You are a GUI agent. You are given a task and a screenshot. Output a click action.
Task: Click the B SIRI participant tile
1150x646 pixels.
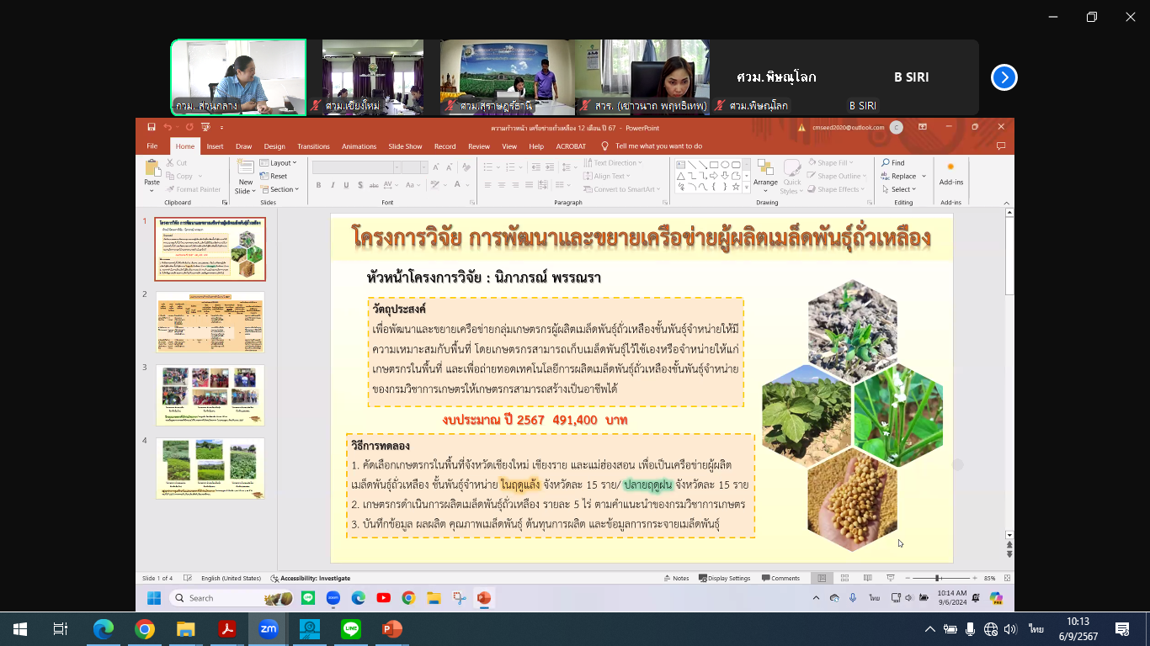tap(911, 77)
